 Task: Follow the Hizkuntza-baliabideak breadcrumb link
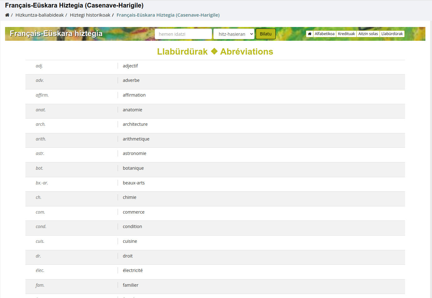point(40,15)
